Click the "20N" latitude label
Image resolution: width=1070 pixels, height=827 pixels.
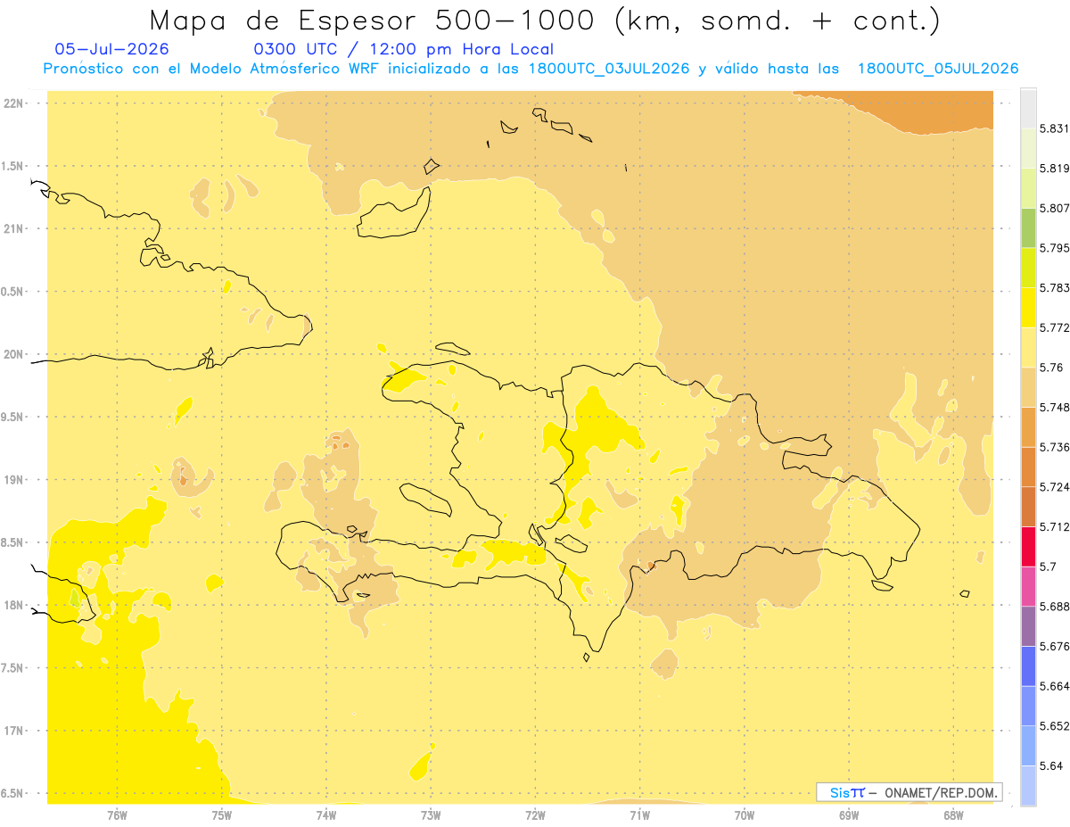click(x=14, y=355)
